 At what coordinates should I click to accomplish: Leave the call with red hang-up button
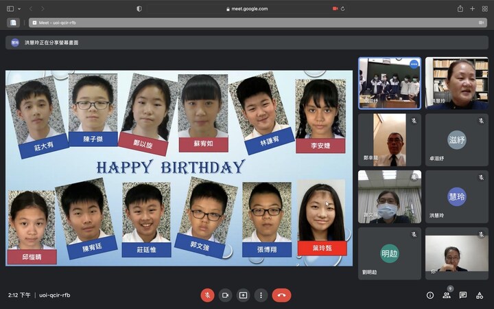[281, 295]
